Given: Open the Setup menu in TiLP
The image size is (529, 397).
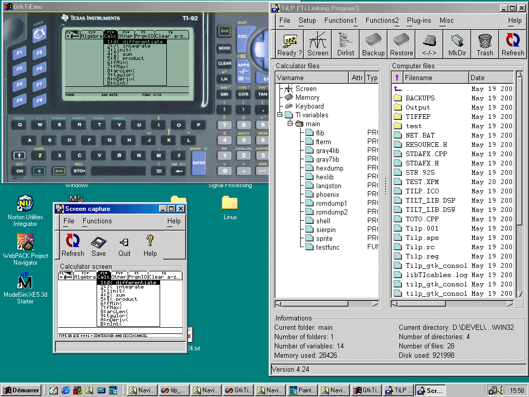Looking at the screenshot, I should coord(307,21).
